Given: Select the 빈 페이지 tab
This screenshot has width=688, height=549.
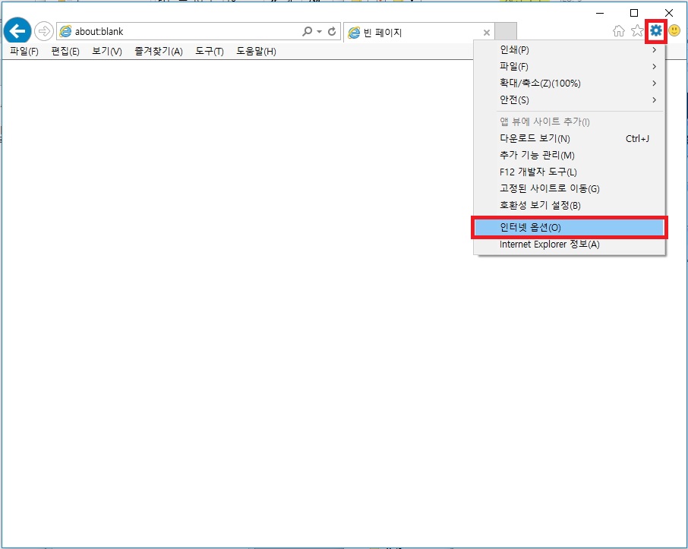Looking at the screenshot, I should [x=419, y=32].
